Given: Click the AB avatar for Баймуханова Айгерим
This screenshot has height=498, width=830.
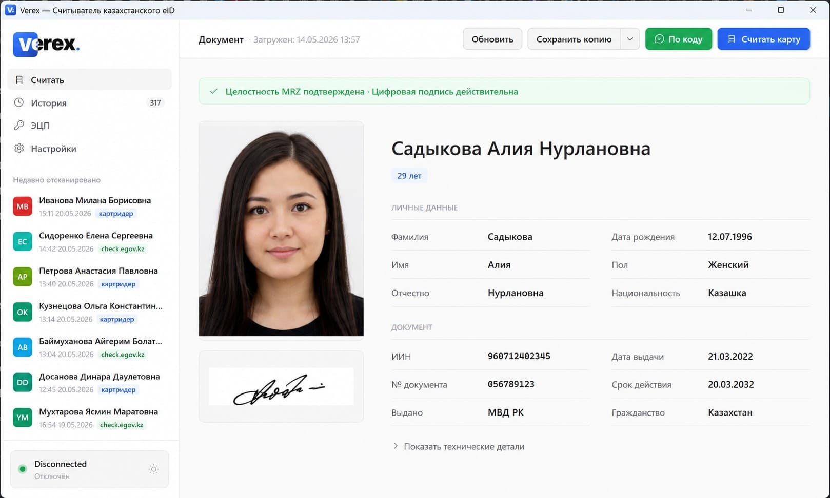Looking at the screenshot, I should (23, 347).
